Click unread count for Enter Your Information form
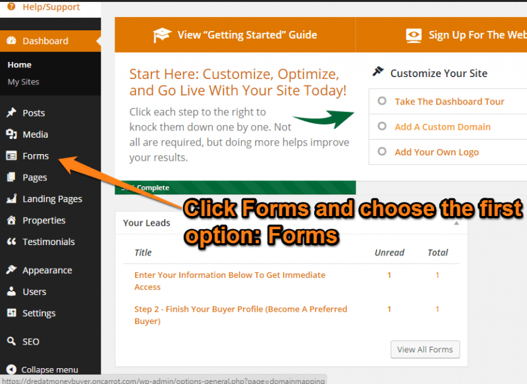 pyautogui.click(x=389, y=275)
